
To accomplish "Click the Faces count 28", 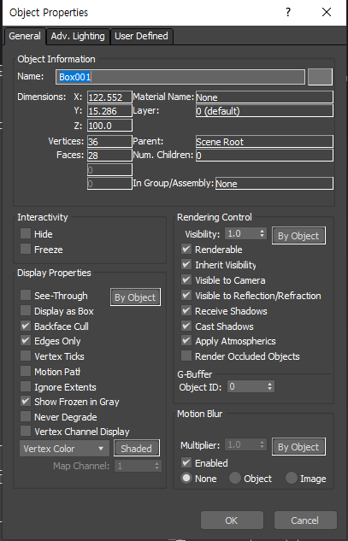I will pos(109,156).
